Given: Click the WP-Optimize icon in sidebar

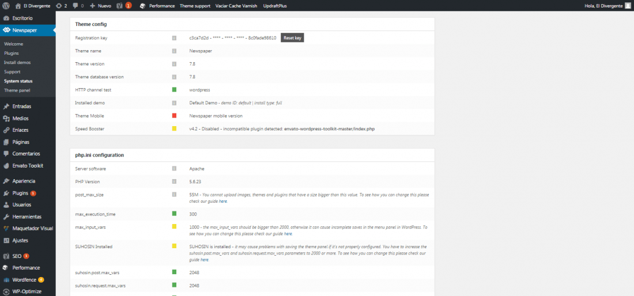Looking at the screenshot, I should pos(6,291).
